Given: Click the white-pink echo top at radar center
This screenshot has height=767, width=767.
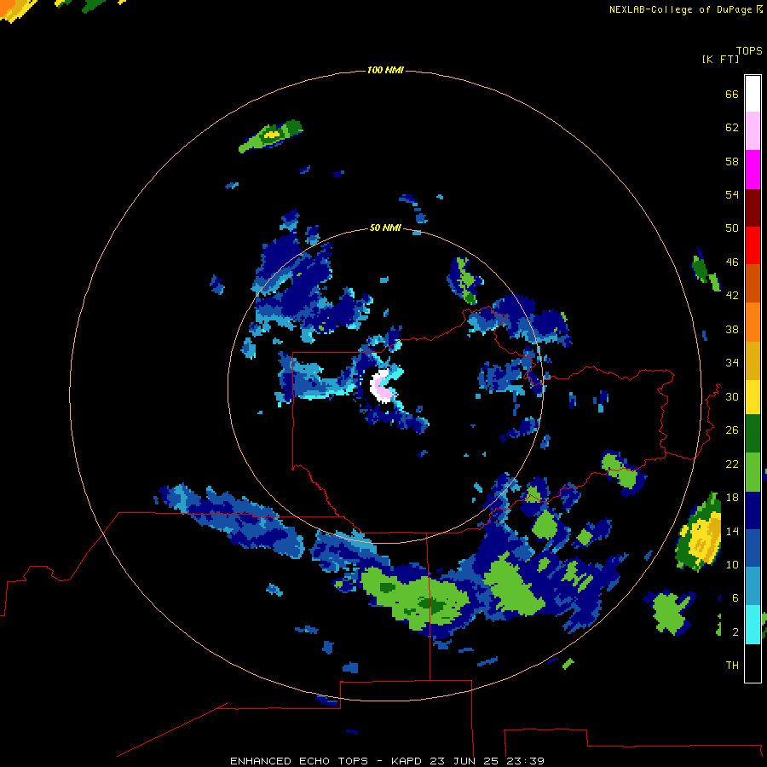Looking at the screenshot, I should click(382, 386).
